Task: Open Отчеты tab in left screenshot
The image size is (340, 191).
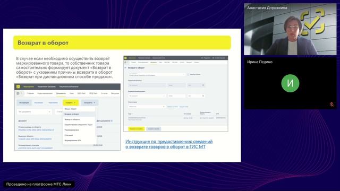Action: click(x=104, y=93)
